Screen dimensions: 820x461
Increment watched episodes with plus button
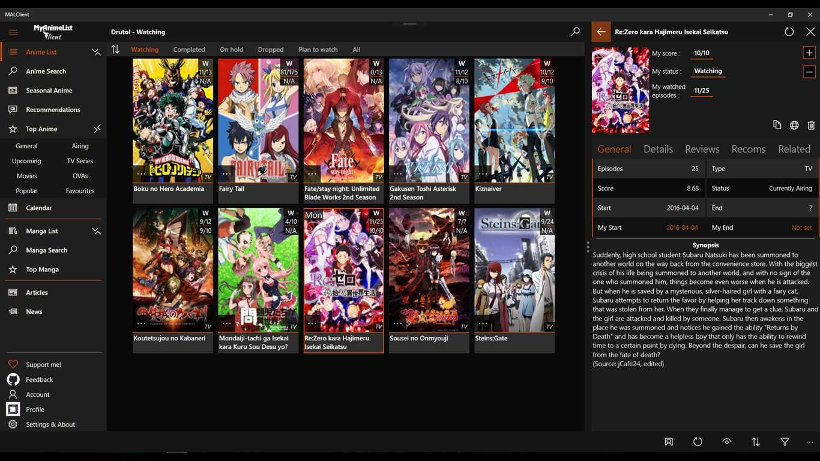[809, 53]
